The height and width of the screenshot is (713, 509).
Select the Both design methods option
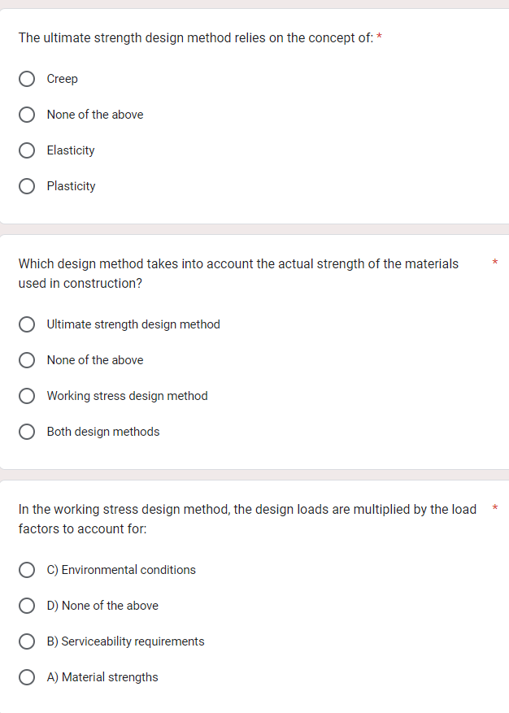pyautogui.click(x=27, y=432)
